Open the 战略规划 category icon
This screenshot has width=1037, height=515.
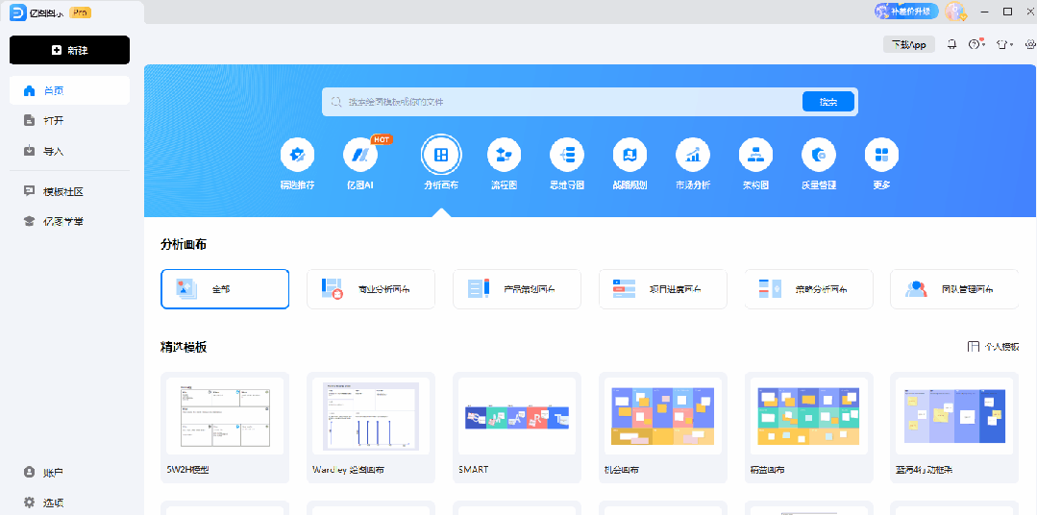[630, 155]
